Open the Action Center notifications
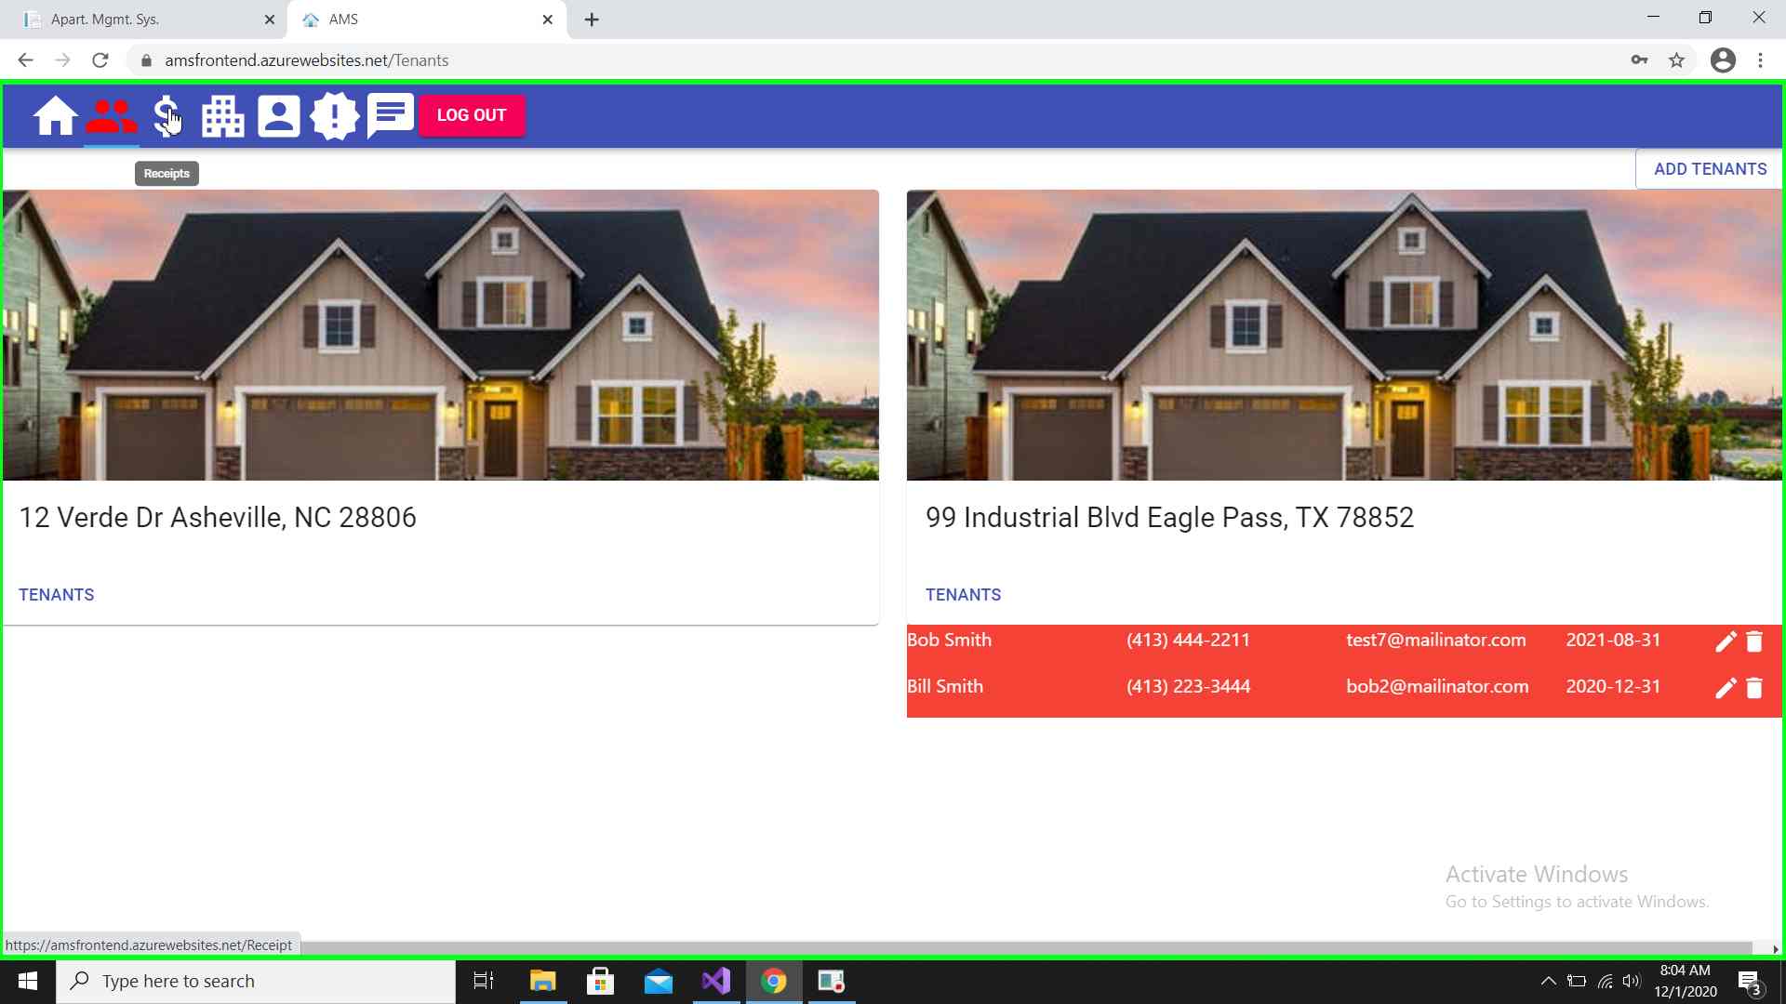This screenshot has width=1786, height=1004. pos(1750,982)
